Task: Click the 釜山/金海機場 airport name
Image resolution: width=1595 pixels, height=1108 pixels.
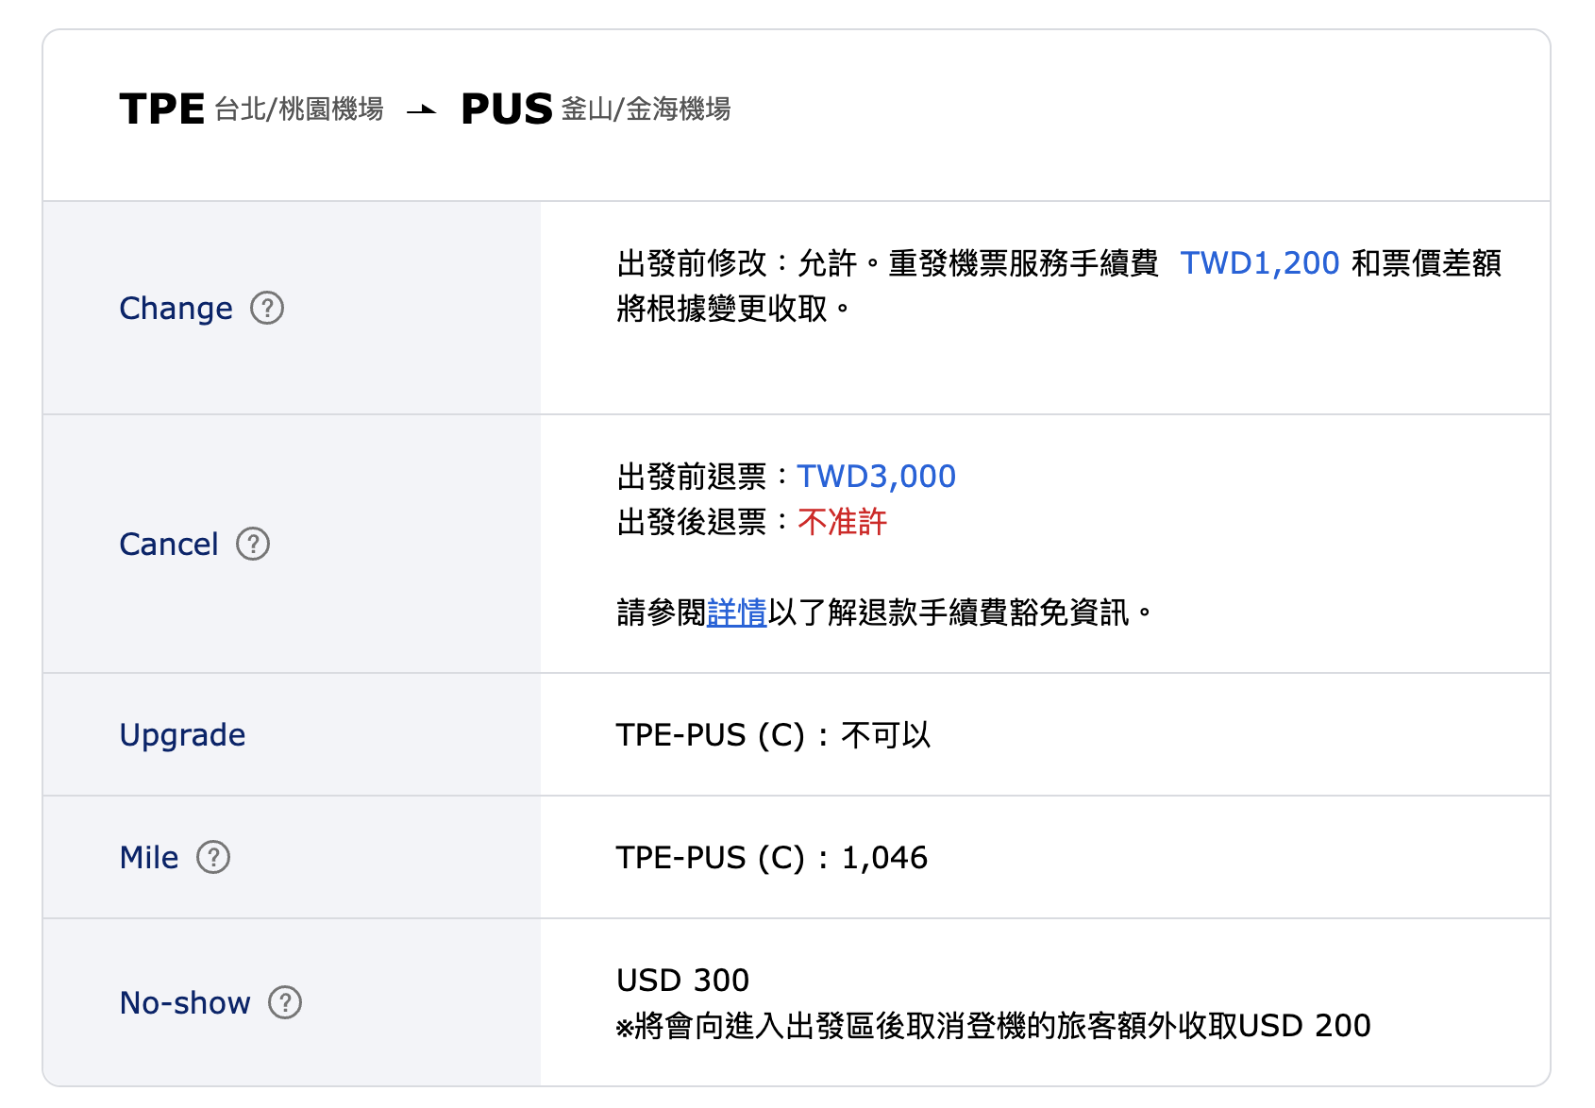Action: (x=646, y=109)
